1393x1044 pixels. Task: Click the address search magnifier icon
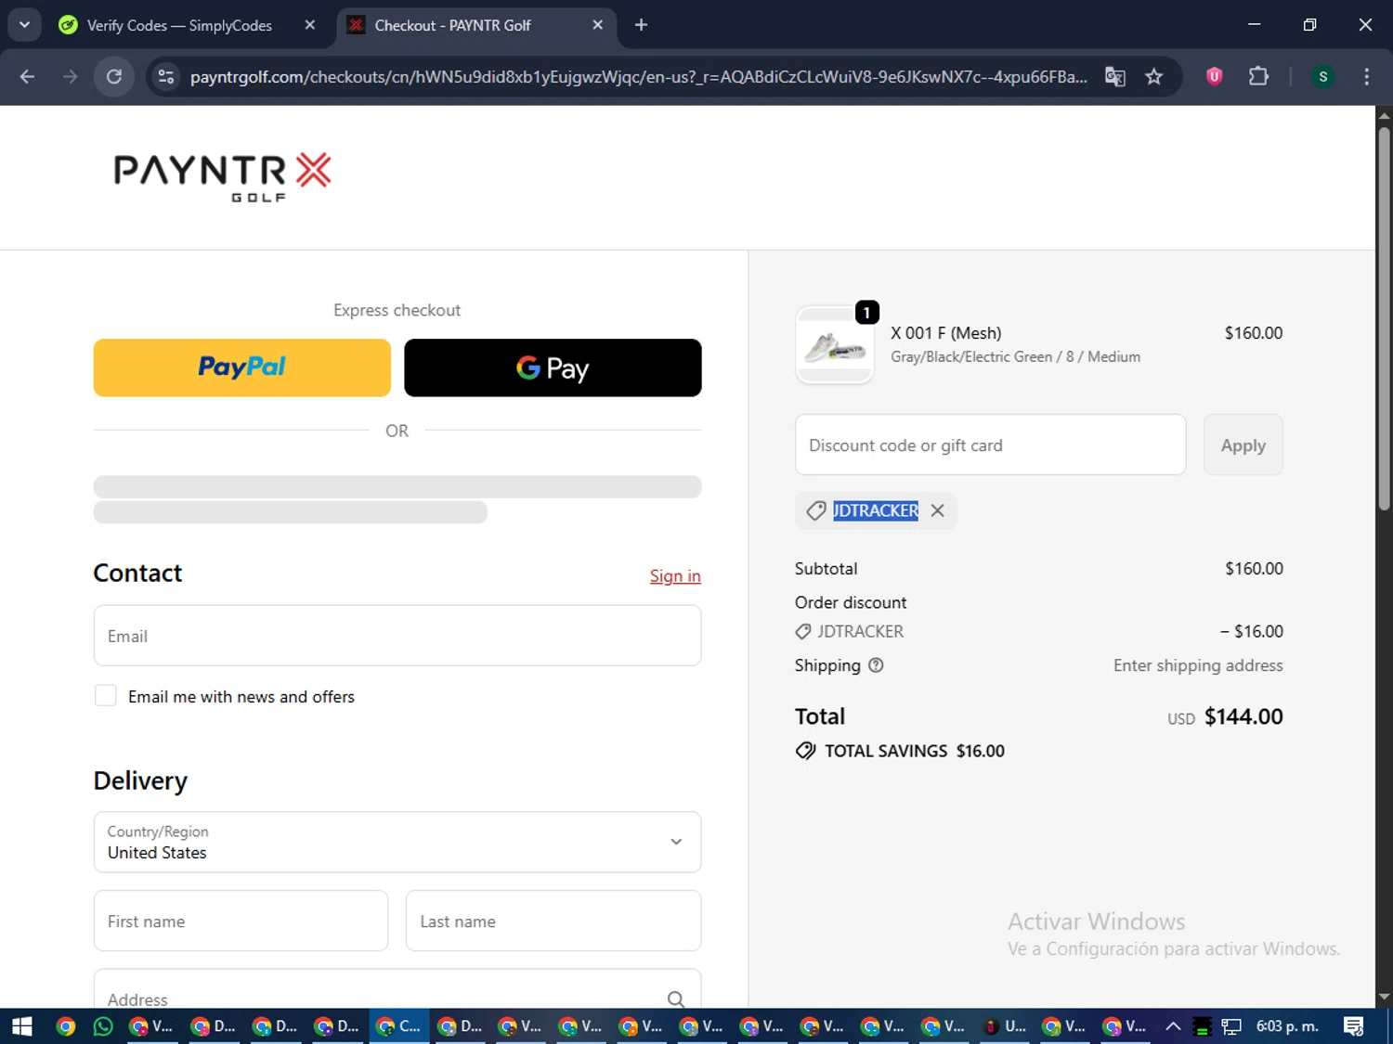point(676,999)
